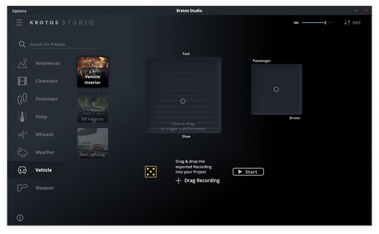
Task: Click the Foley spray can icon
Action: [x=22, y=117]
